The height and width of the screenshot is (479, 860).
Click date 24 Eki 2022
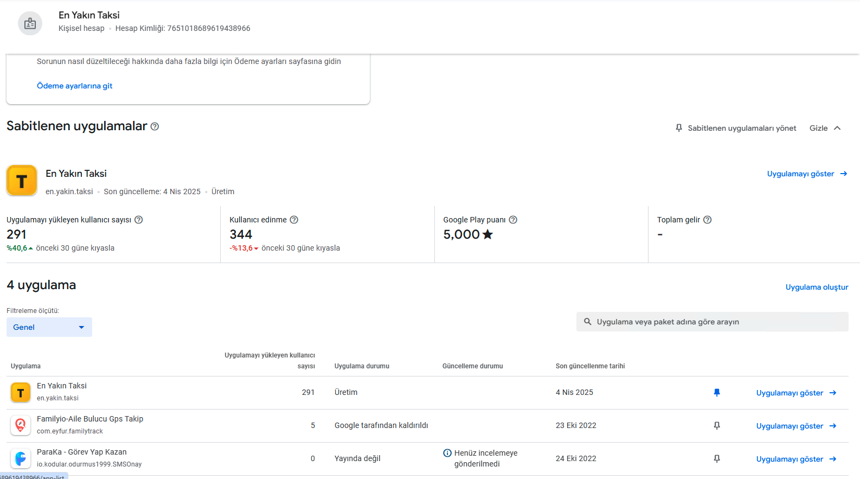click(576, 458)
